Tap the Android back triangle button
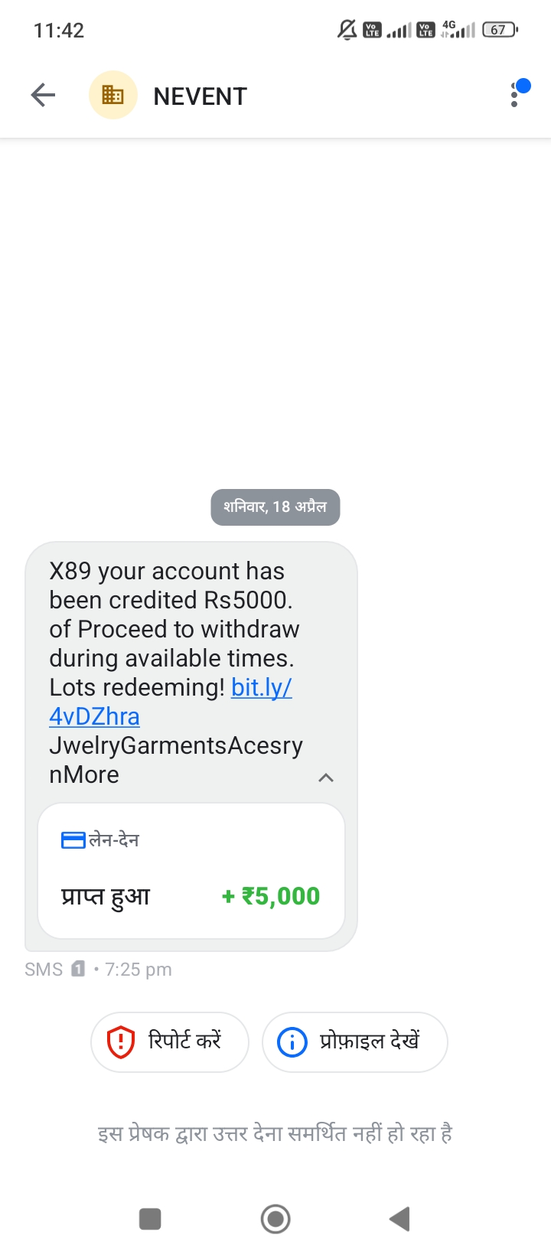 coord(399,1219)
